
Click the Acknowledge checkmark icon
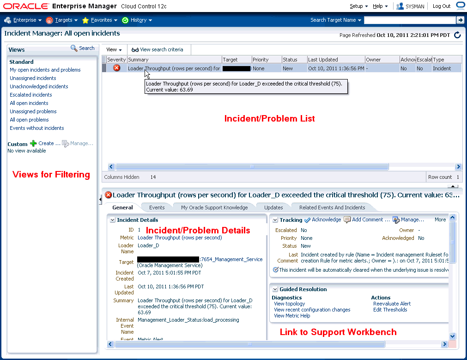tap(307, 220)
